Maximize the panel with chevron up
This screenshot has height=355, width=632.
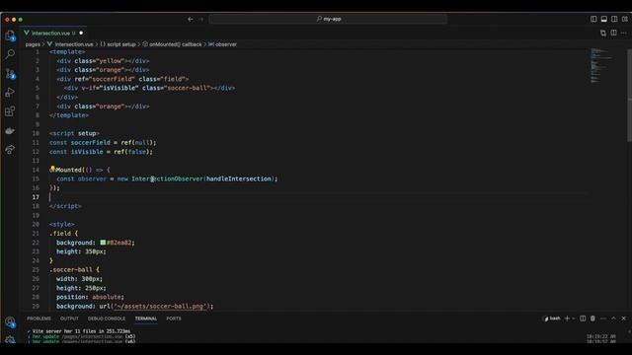(x=613, y=319)
